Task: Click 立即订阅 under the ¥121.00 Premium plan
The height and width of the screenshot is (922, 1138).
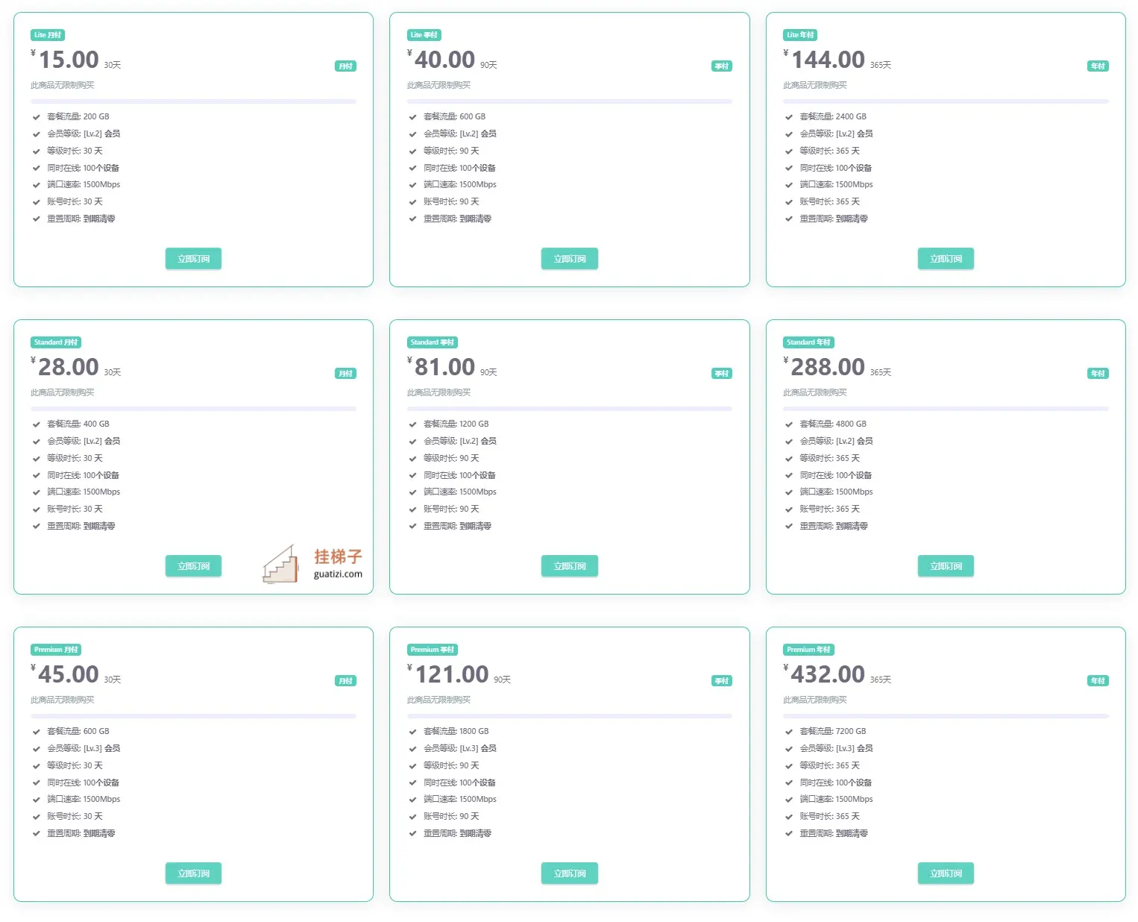Action: 569,874
